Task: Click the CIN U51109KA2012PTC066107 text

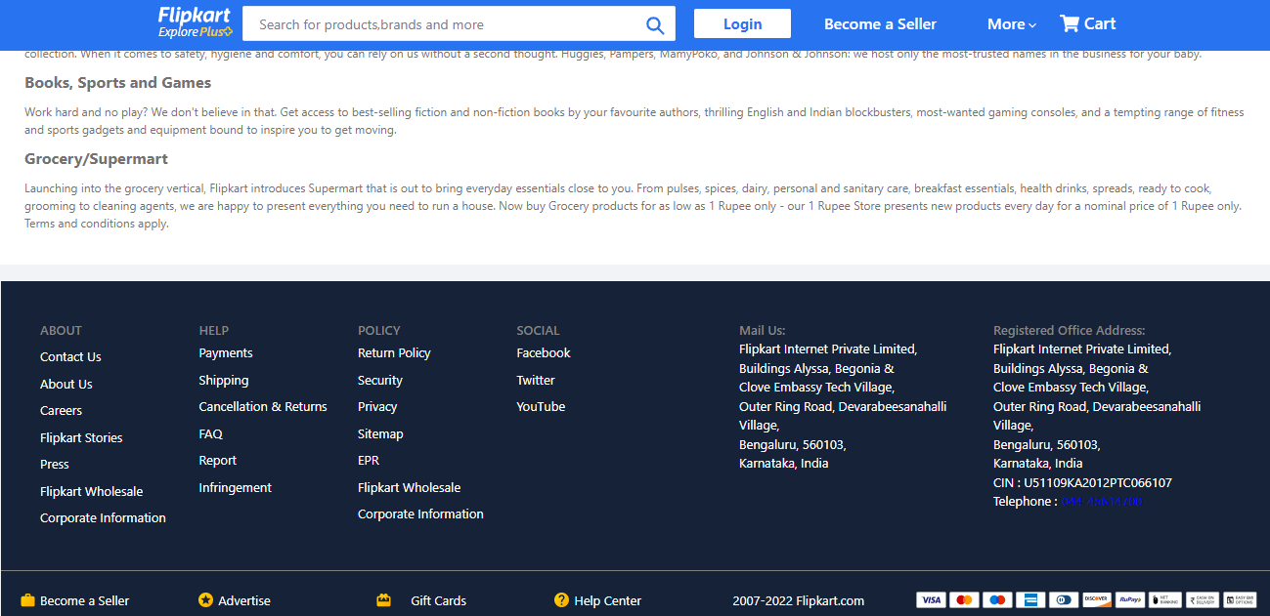Action: [1082, 483]
